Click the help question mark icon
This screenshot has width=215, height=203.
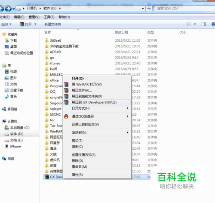pyautogui.click(x=213, y=24)
